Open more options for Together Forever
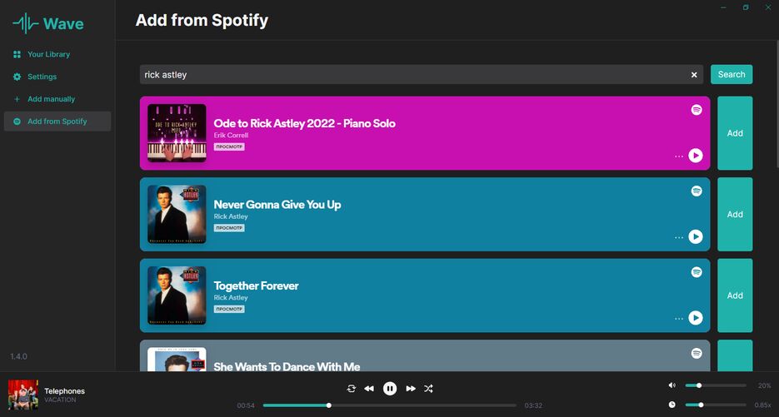Screen dimensions: 779x417 coord(679,319)
